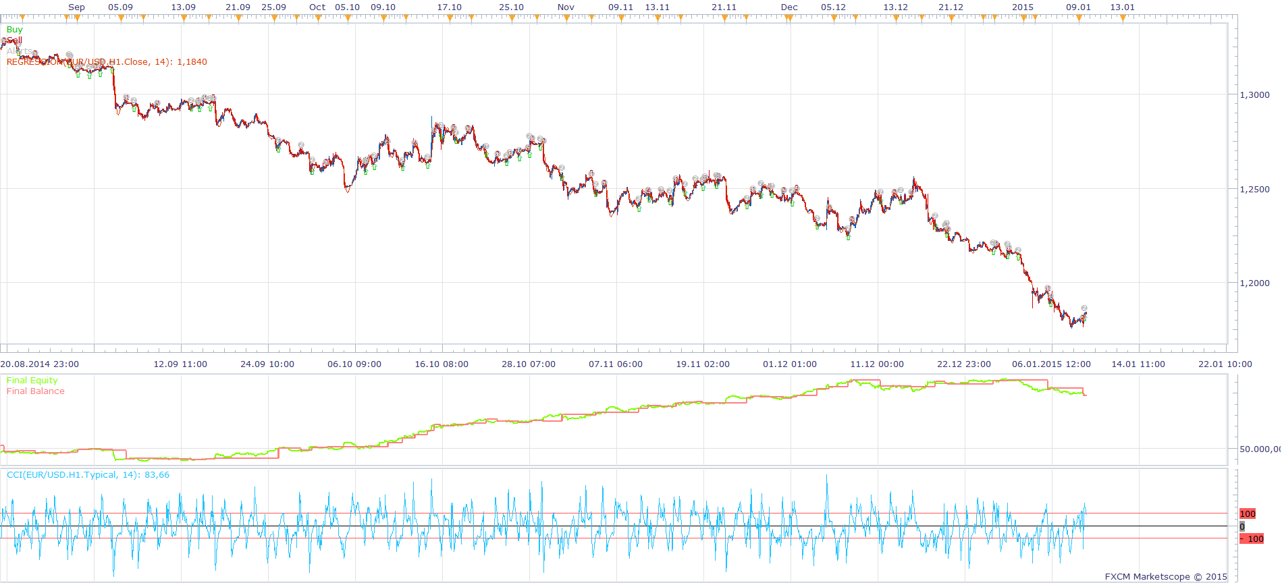Image resolution: width=1282 pixels, height=583 pixels.
Task: Click the red 100 overbought level tag
Action: 1248,513
